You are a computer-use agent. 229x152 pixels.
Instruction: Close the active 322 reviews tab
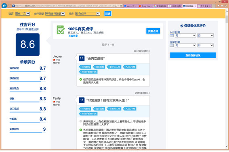pos(195,6)
